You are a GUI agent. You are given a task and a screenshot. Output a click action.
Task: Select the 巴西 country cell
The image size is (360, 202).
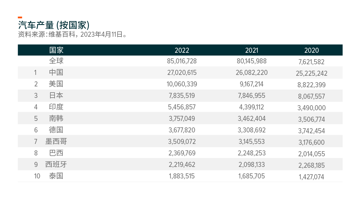click(x=56, y=153)
